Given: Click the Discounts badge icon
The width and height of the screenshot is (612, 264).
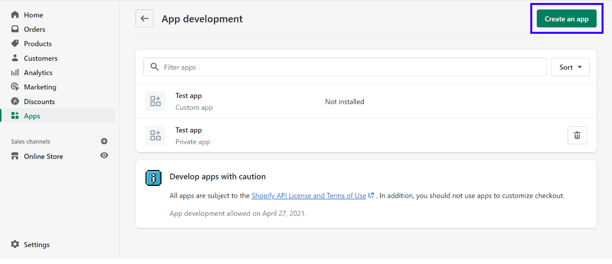Looking at the screenshot, I should (15, 101).
